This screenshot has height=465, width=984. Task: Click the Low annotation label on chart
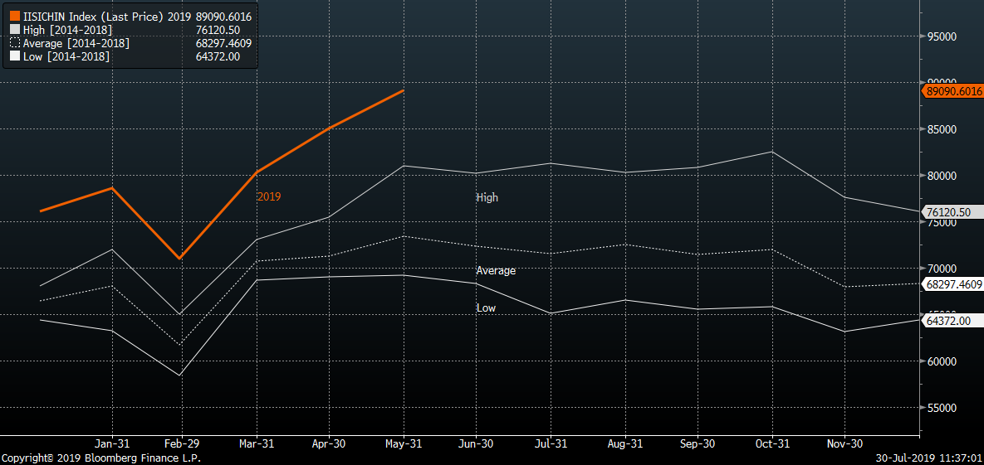coord(486,308)
